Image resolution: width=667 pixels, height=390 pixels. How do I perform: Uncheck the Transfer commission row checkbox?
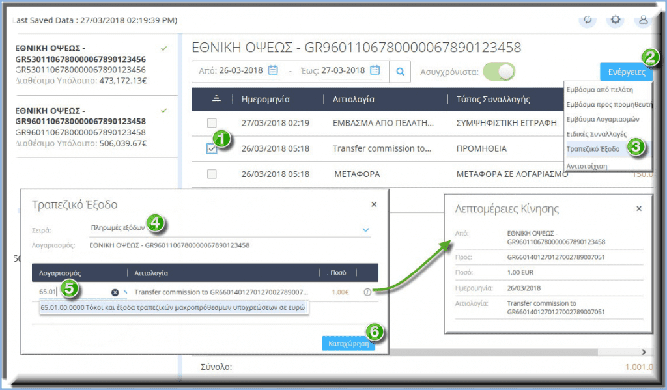(212, 148)
